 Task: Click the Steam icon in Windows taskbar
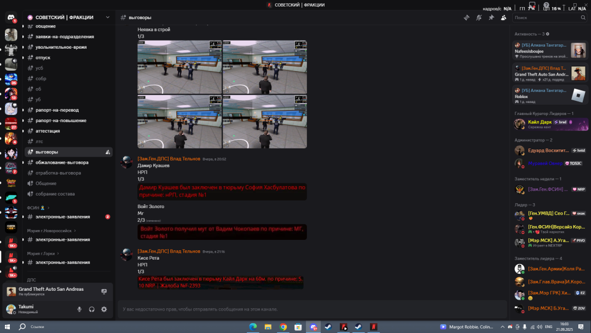(x=329, y=327)
